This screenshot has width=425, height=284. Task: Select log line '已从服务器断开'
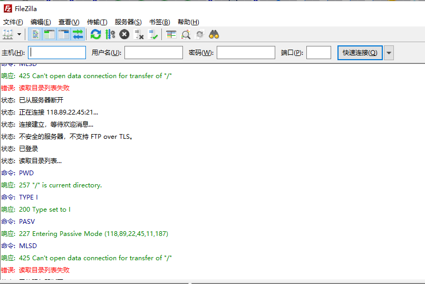pyautogui.click(x=41, y=100)
